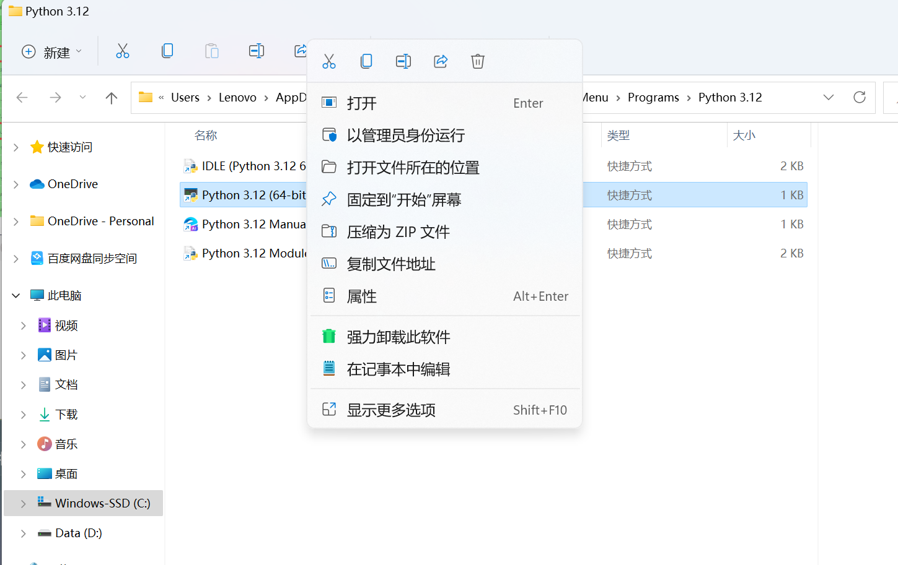
Task: Expand 百度网盘同步空间 chevron
Action: click(x=16, y=259)
